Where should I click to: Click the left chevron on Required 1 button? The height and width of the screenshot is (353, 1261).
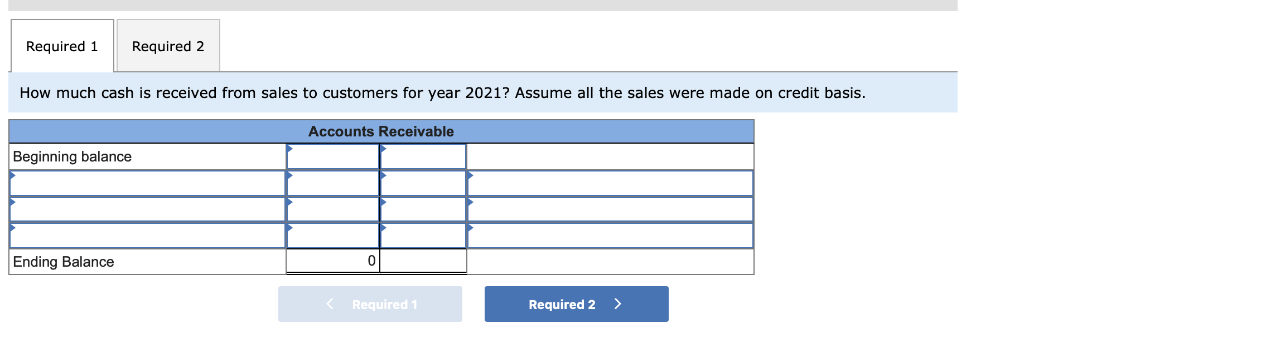(329, 304)
